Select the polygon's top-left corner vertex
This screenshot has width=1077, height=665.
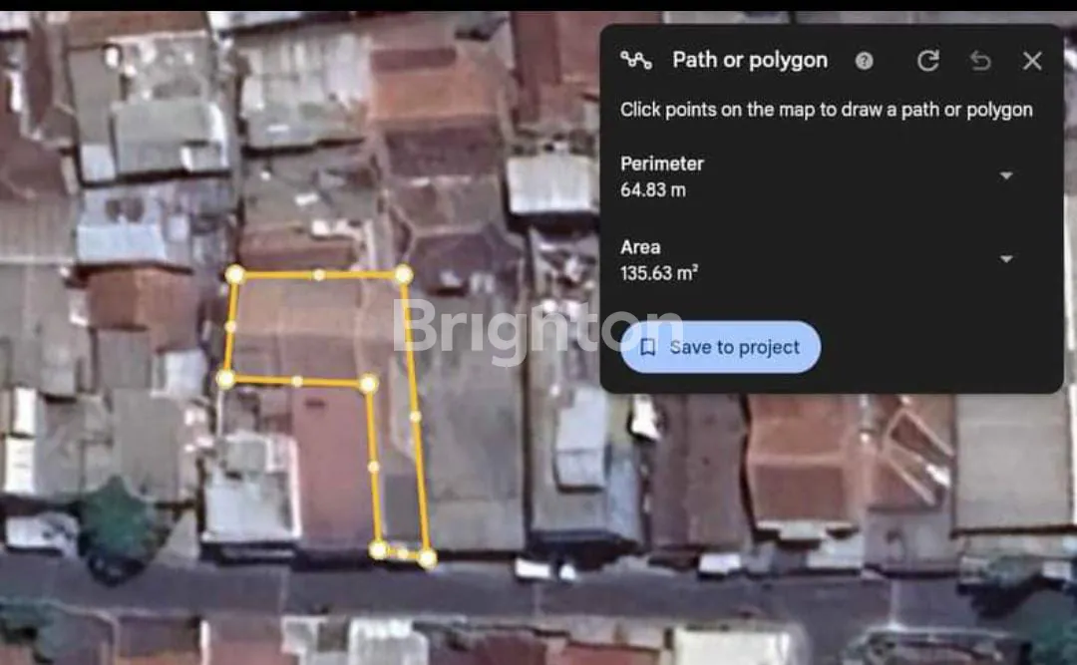pos(235,274)
